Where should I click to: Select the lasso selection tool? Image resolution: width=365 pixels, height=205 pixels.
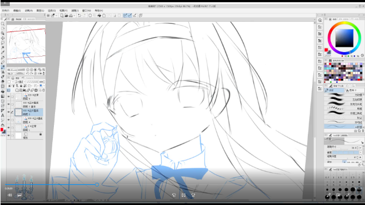tap(3, 43)
